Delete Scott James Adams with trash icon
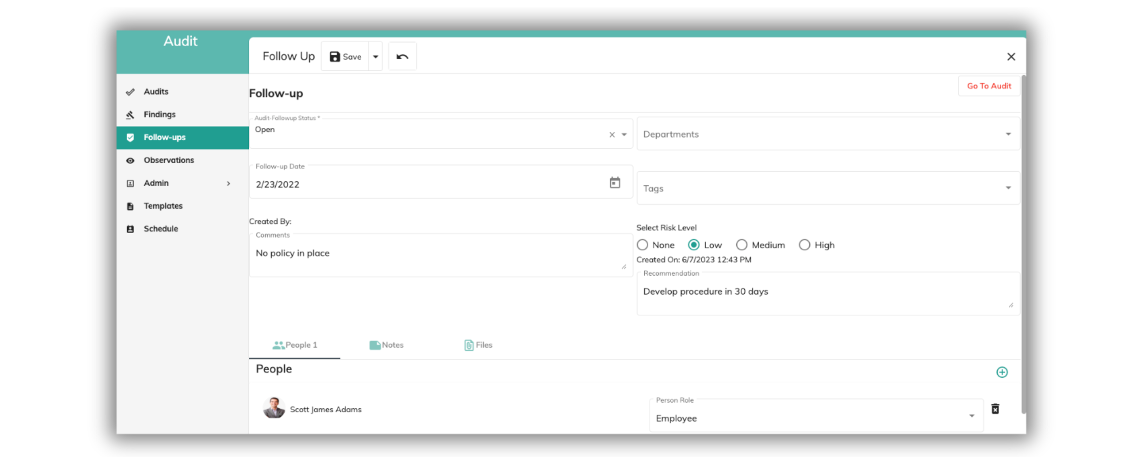Image resolution: width=1143 pixels, height=457 pixels. 995,409
